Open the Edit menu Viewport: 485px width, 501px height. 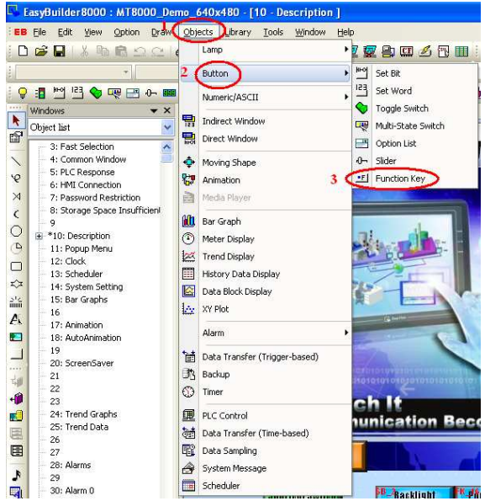[x=65, y=32]
